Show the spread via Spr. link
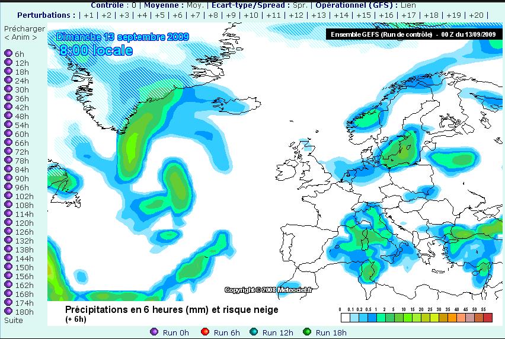The image size is (505, 339). [299, 5]
